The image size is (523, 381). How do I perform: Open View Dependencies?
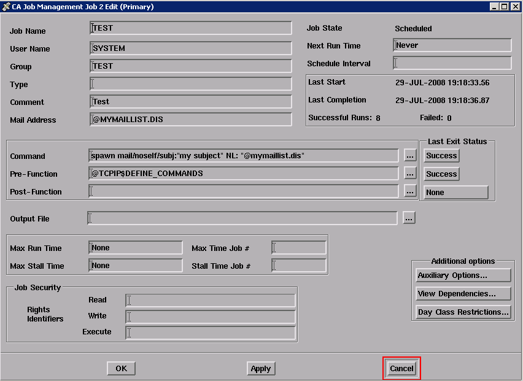pyautogui.click(x=463, y=293)
